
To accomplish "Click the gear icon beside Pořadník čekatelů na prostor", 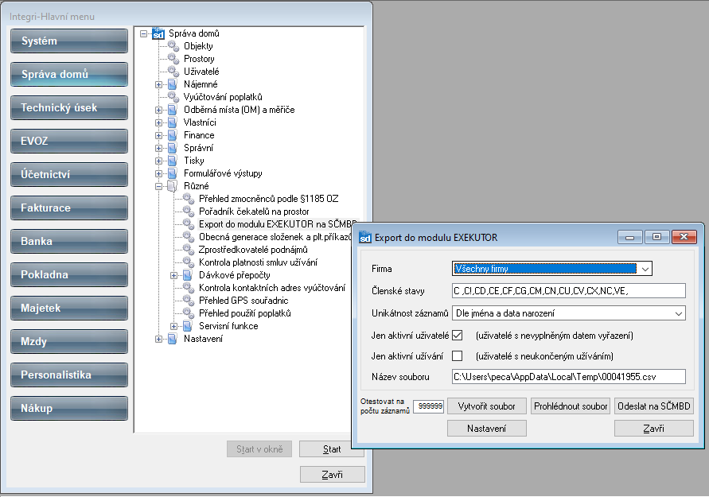I will pyautogui.click(x=189, y=212).
